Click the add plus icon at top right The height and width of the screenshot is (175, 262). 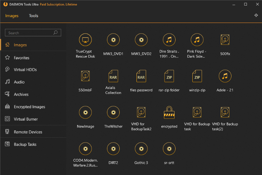(256, 15)
